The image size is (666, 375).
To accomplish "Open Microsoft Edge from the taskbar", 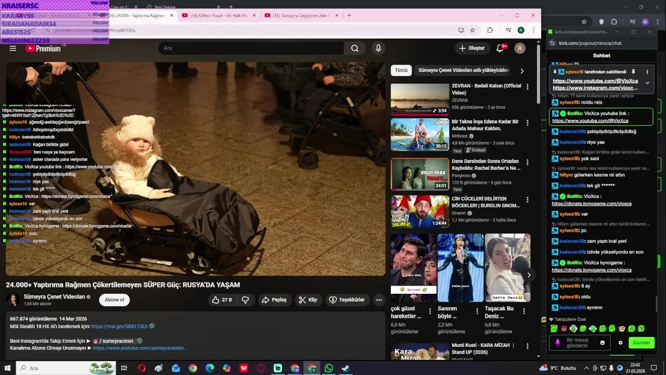I will pyautogui.click(x=210, y=368).
